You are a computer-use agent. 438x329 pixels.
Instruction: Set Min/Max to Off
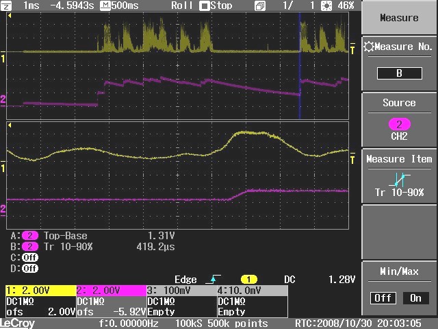(383, 298)
